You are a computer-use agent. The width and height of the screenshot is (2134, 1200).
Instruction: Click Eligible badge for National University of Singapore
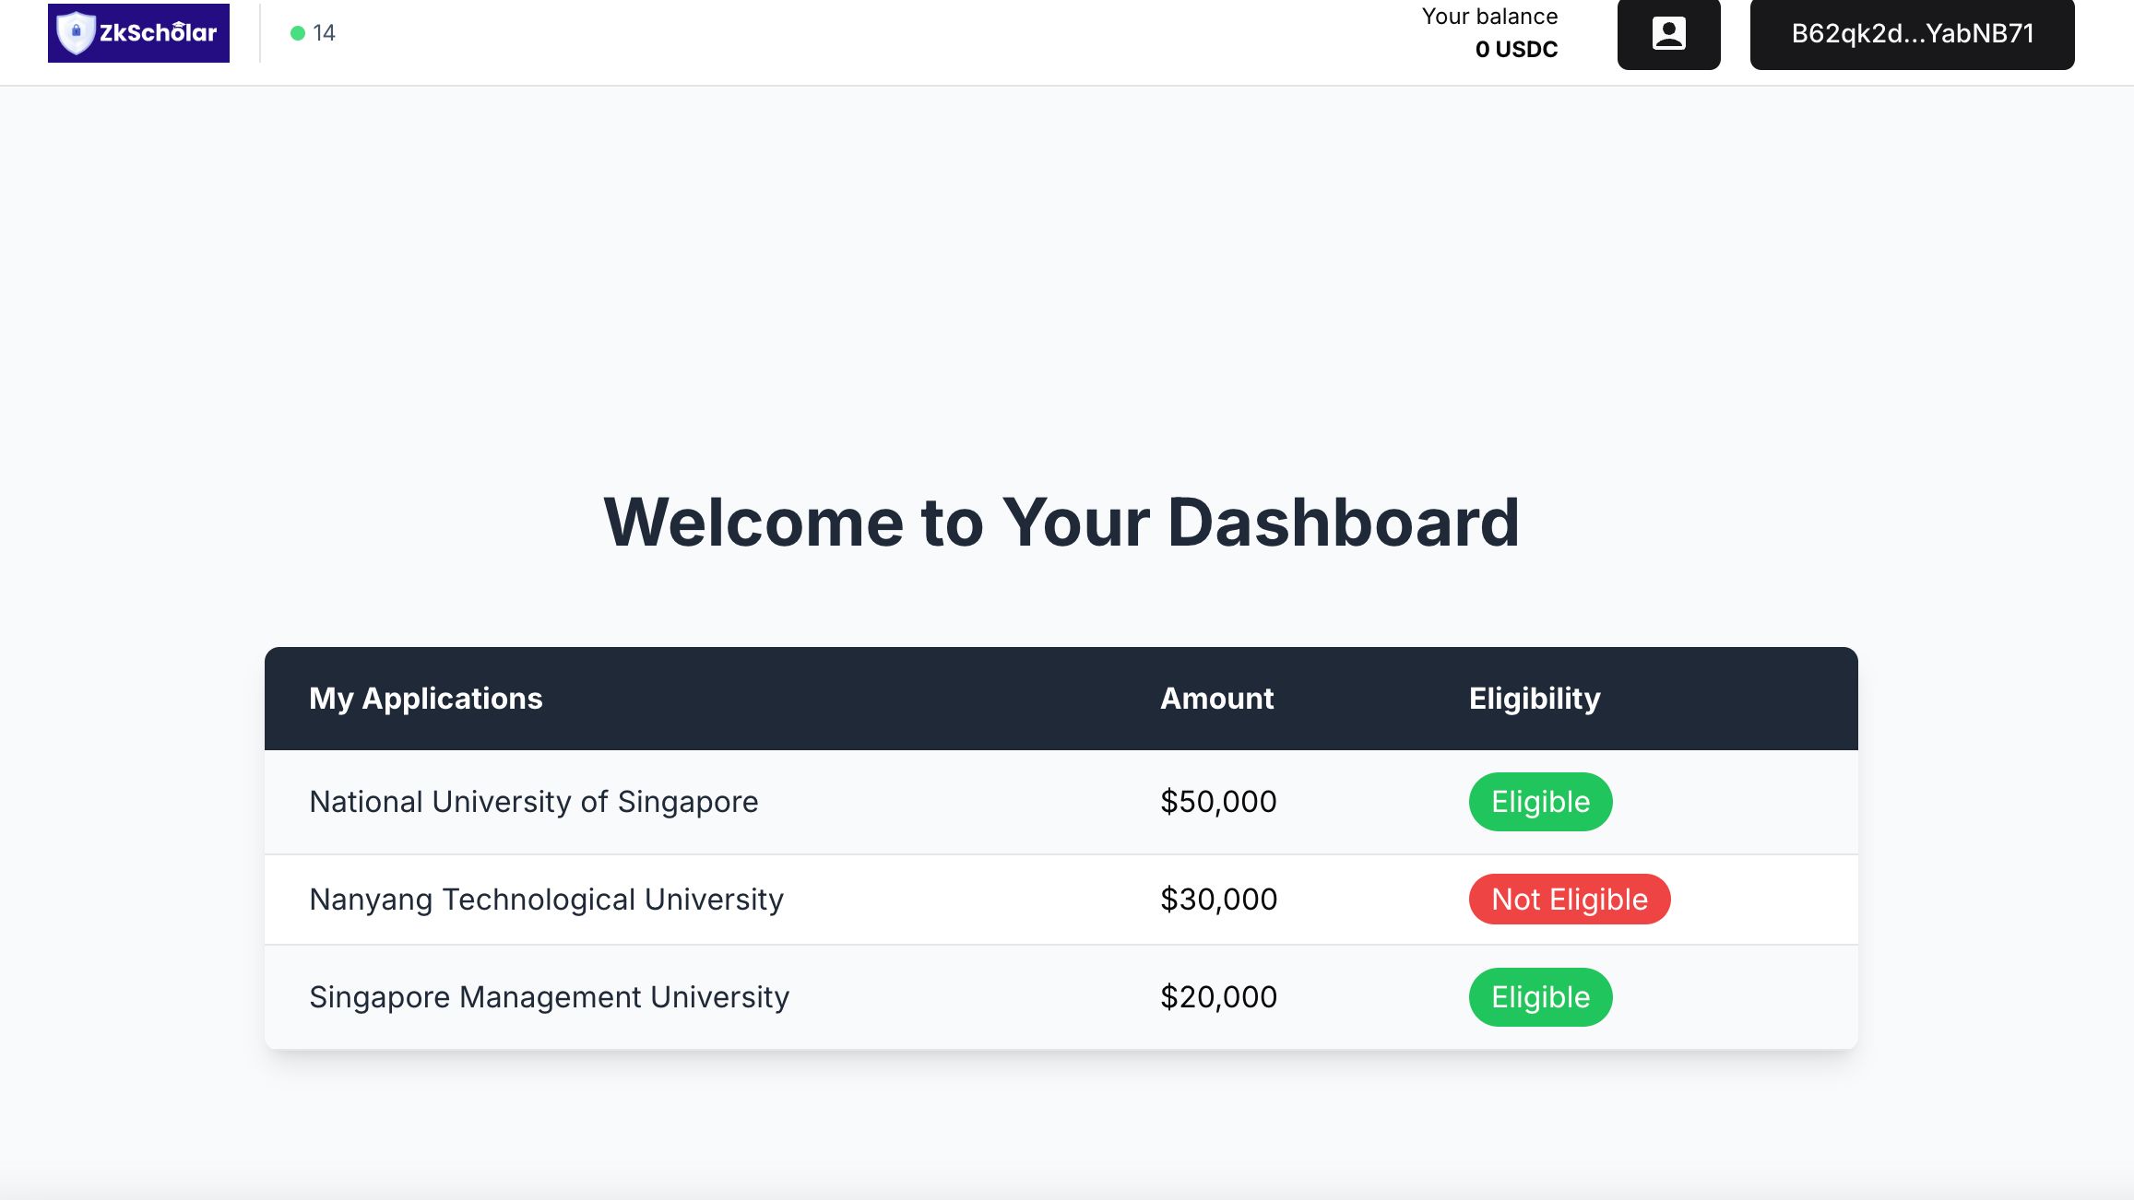click(1540, 802)
